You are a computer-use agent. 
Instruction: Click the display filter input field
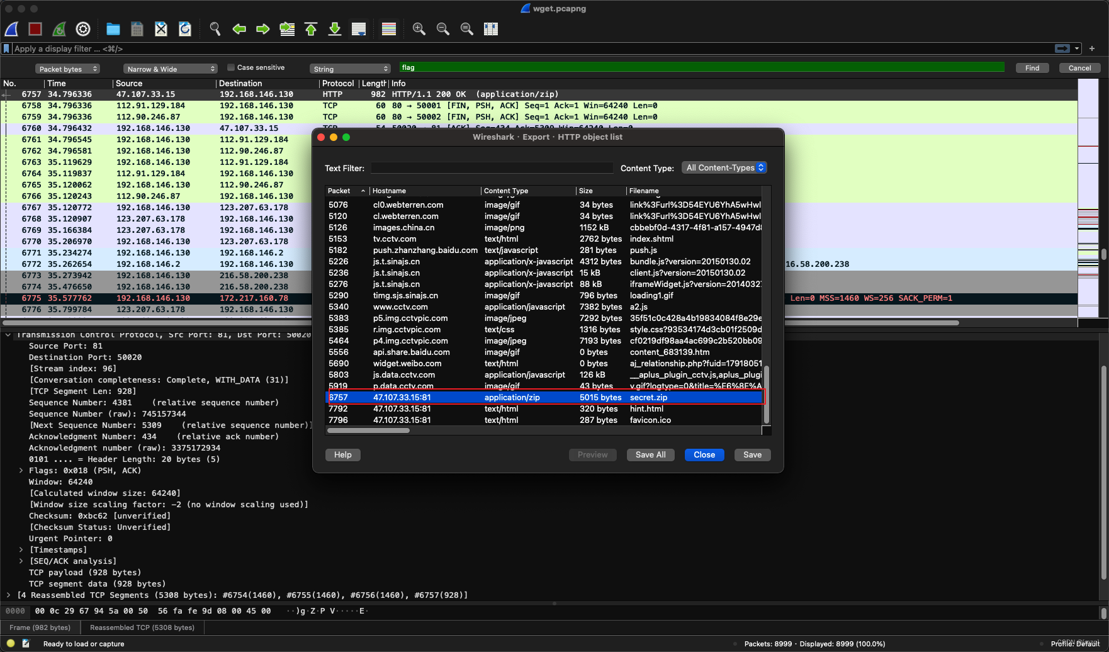532,48
